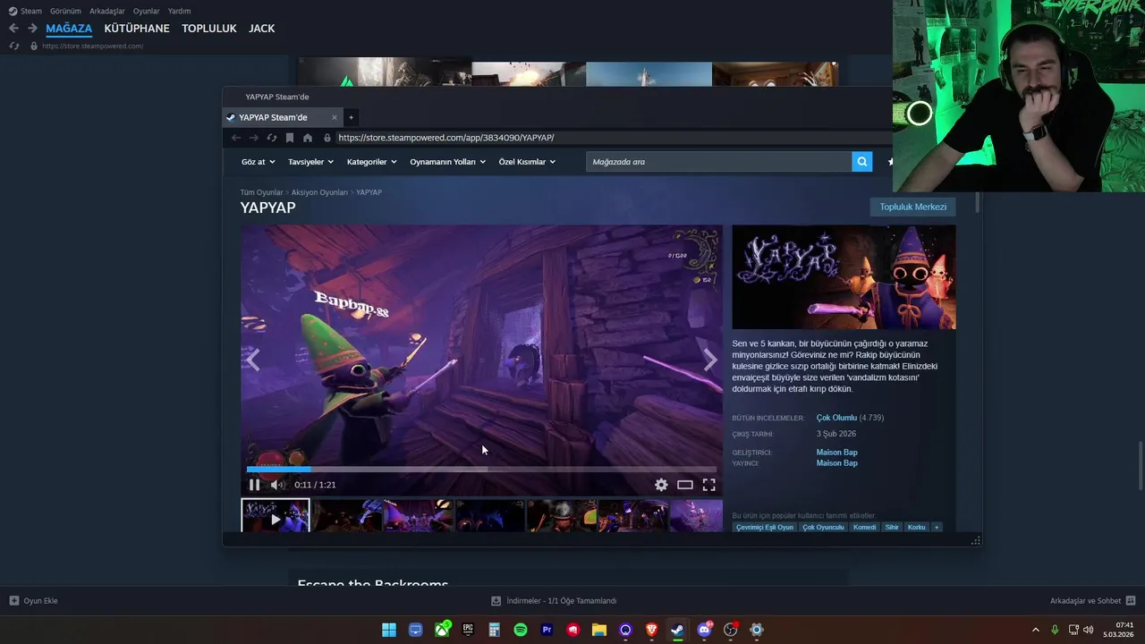Click the blue search magnifier button

862,162
